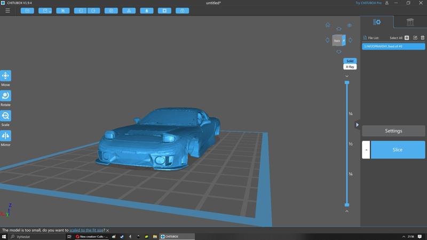This screenshot has height=240, width=427.
Task: Open the support settings tab
Action: click(x=410, y=22)
